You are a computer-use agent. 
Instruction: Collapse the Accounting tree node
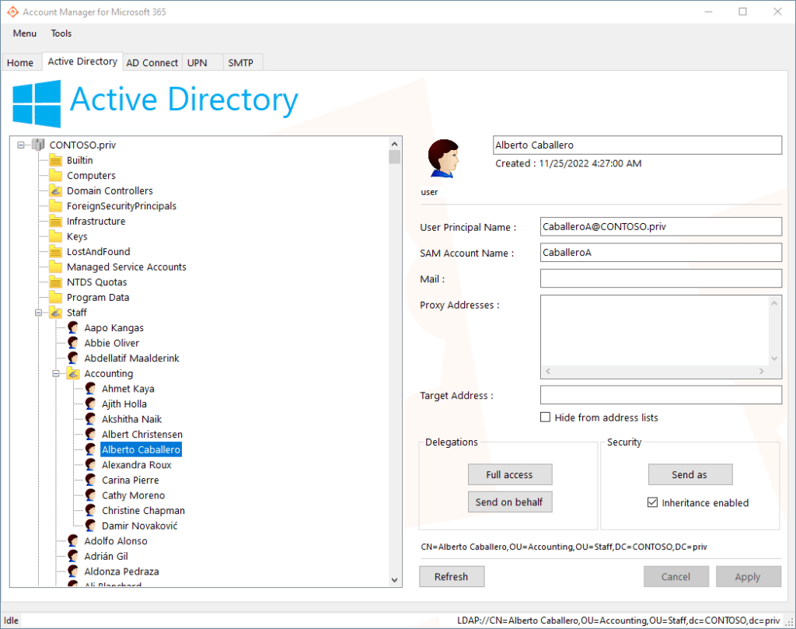pos(55,374)
